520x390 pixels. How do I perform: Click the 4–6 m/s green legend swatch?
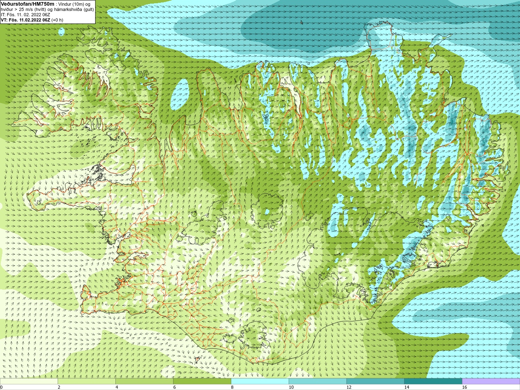144,381
